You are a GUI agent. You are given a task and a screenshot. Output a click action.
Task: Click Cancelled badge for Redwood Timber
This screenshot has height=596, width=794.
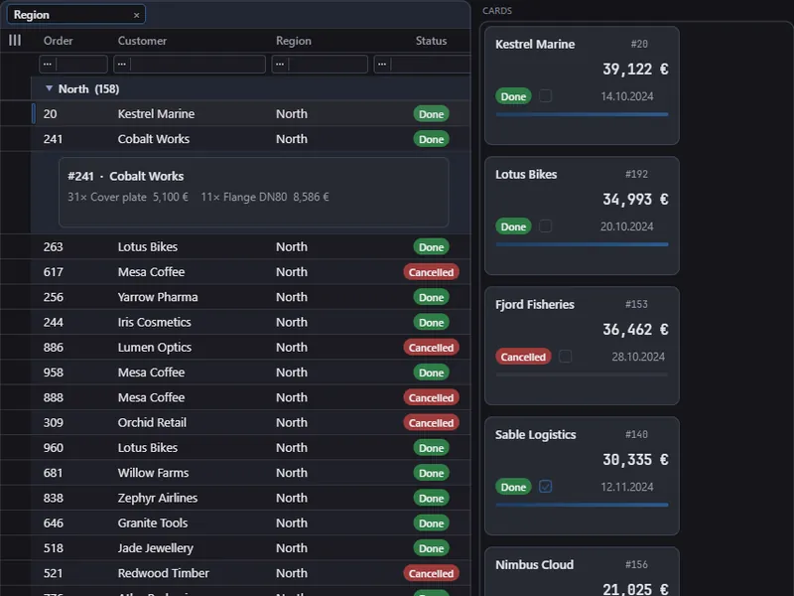[x=432, y=573]
